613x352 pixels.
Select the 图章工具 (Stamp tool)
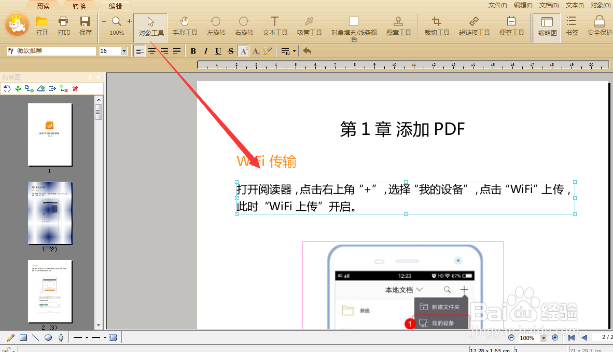[x=398, y=26]
